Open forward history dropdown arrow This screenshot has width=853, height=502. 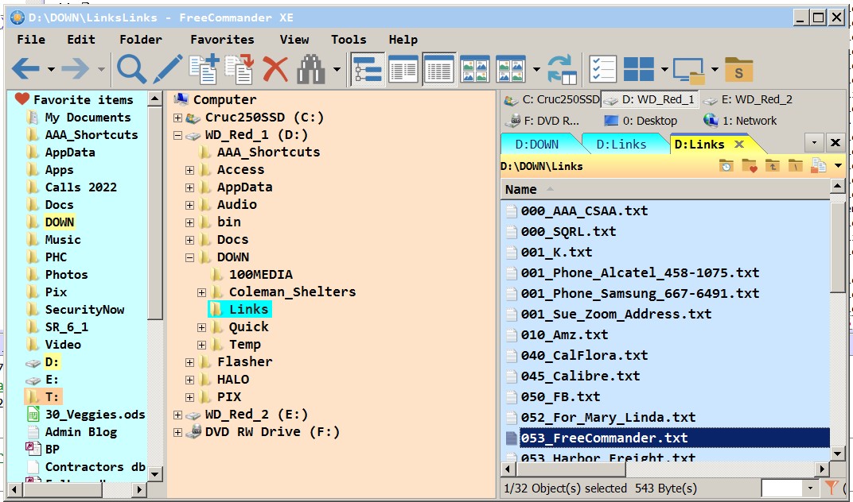point(101,69)
